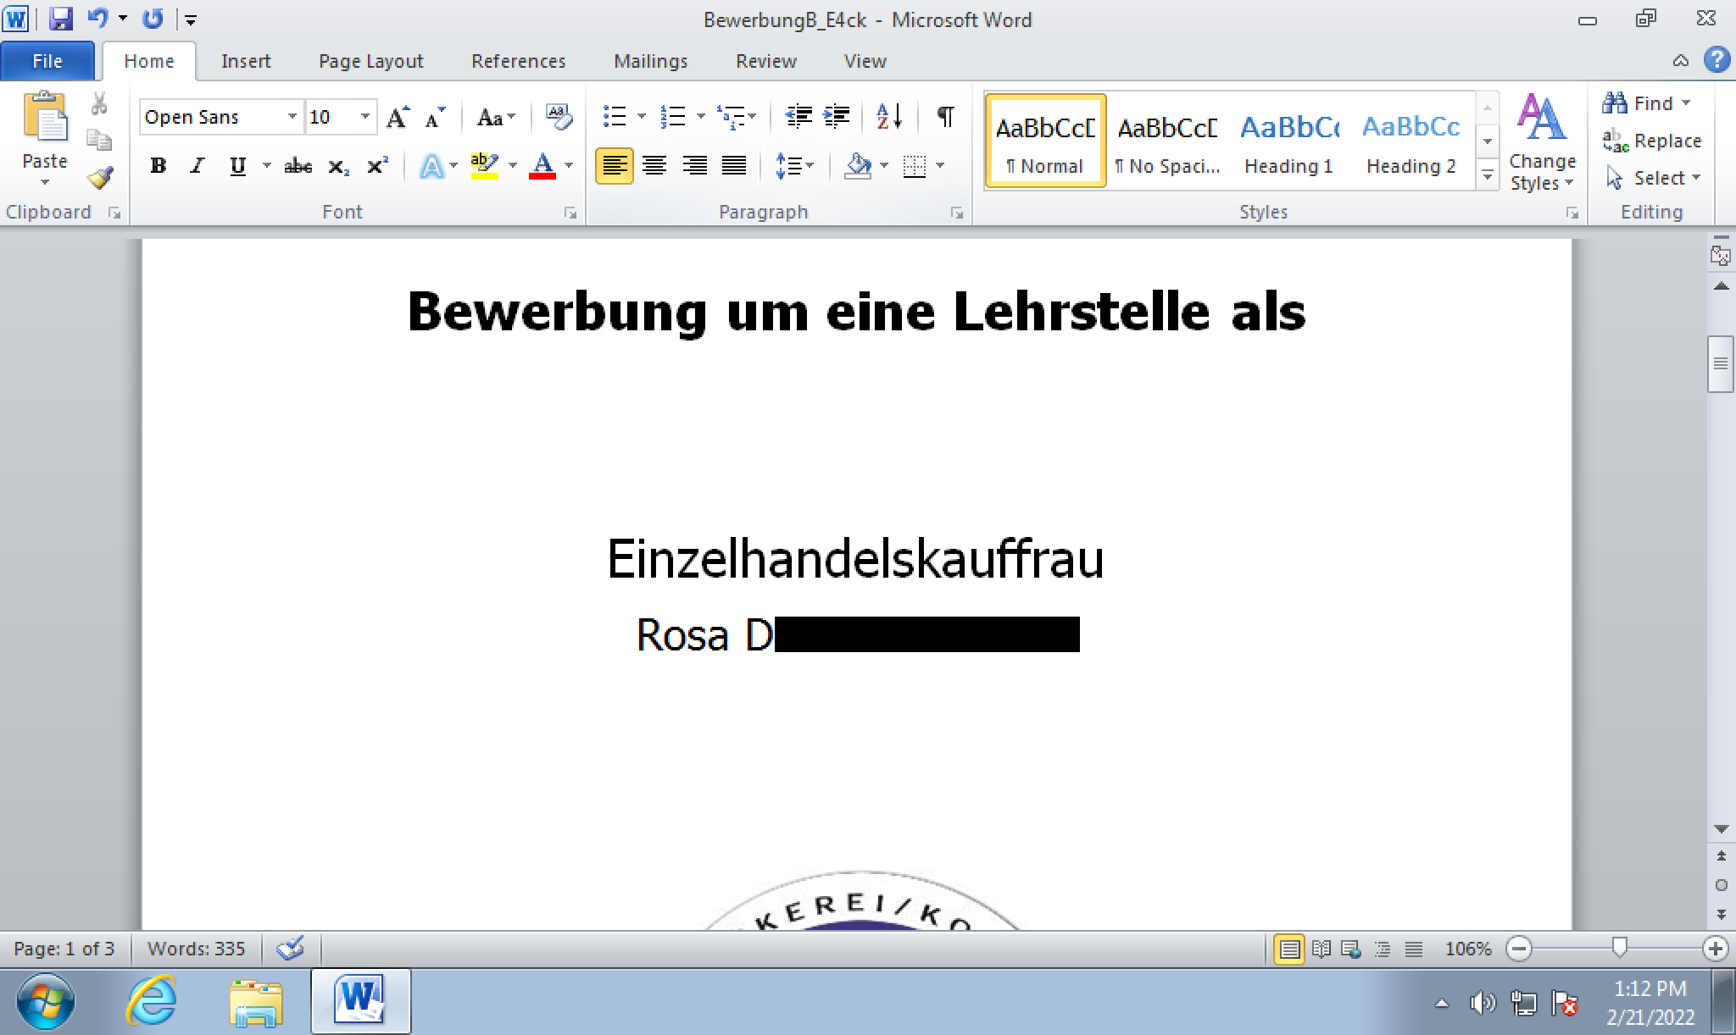The width and height of the screenshot is (1736, 1035).
Task: Apply the Heading 1 style
Action: 1288,141
